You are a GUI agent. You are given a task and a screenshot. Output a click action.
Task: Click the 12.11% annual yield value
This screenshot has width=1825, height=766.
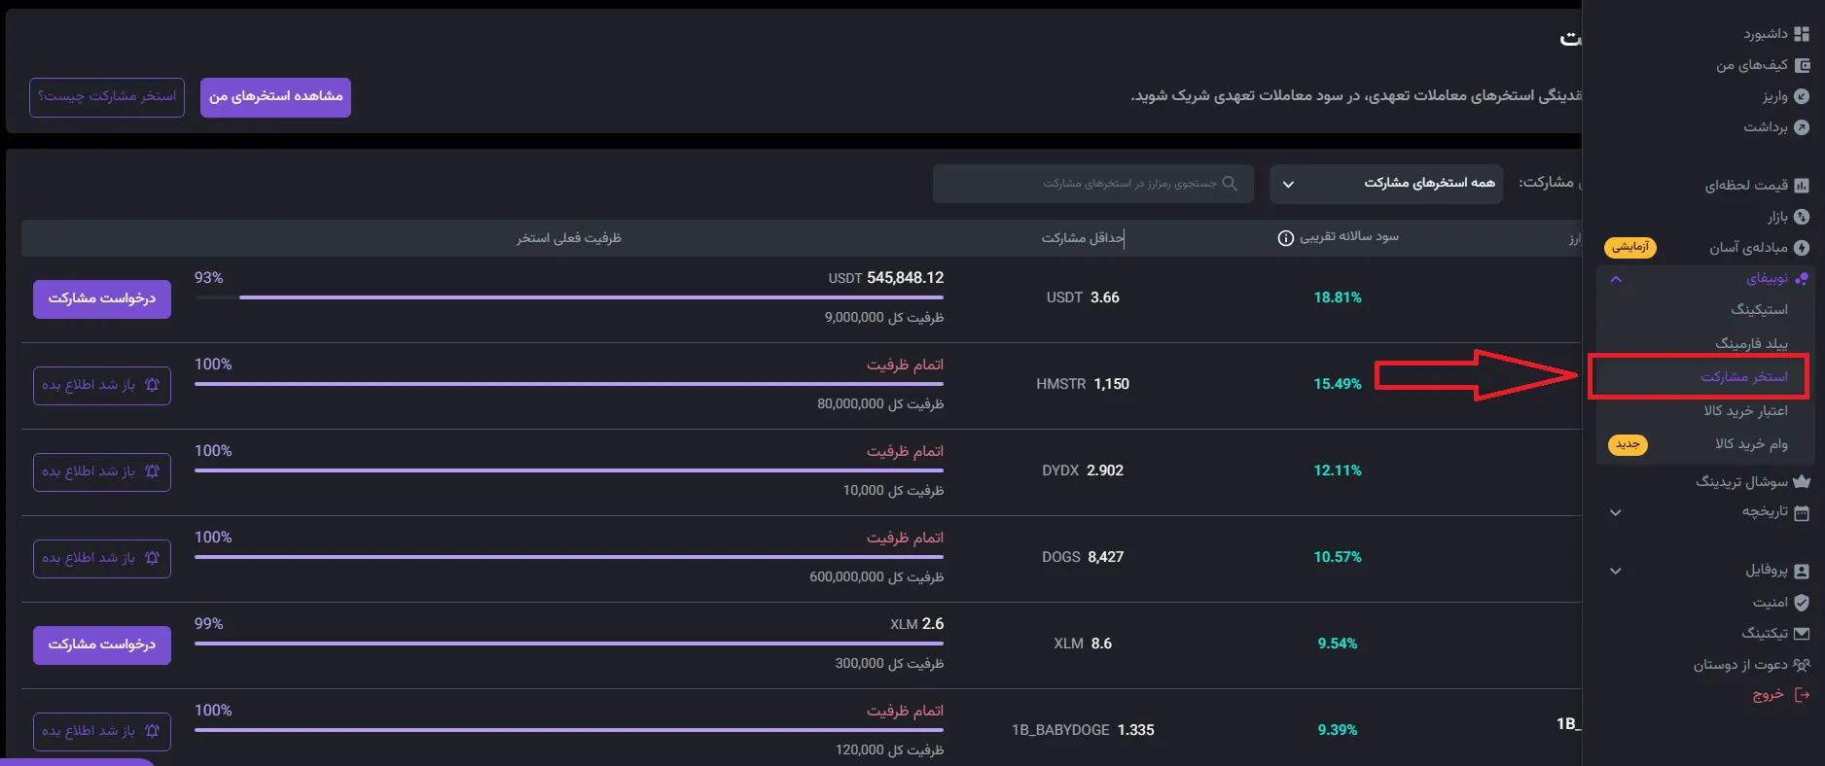[x=1338, y=470]
